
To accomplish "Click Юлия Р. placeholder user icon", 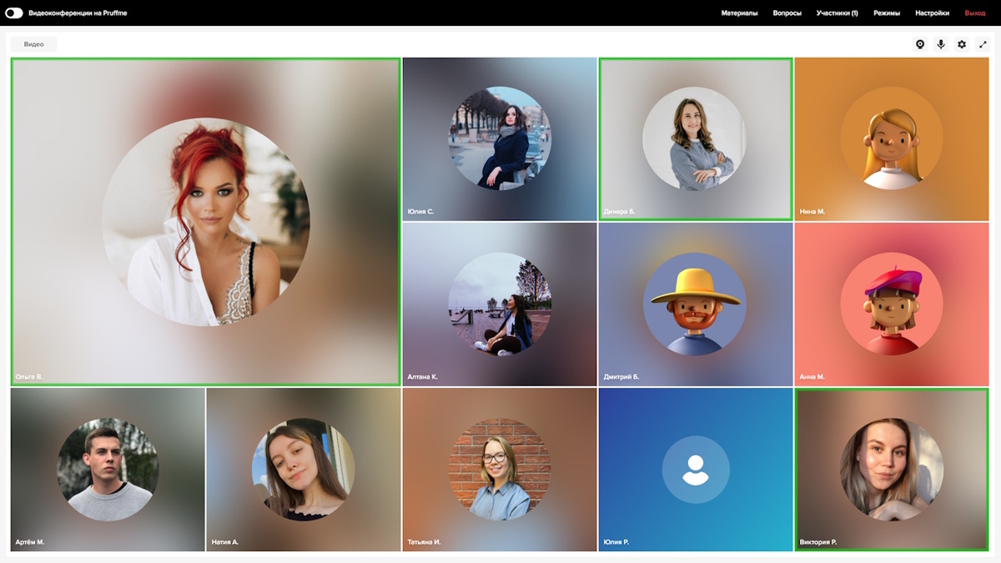I will [695, 470].
